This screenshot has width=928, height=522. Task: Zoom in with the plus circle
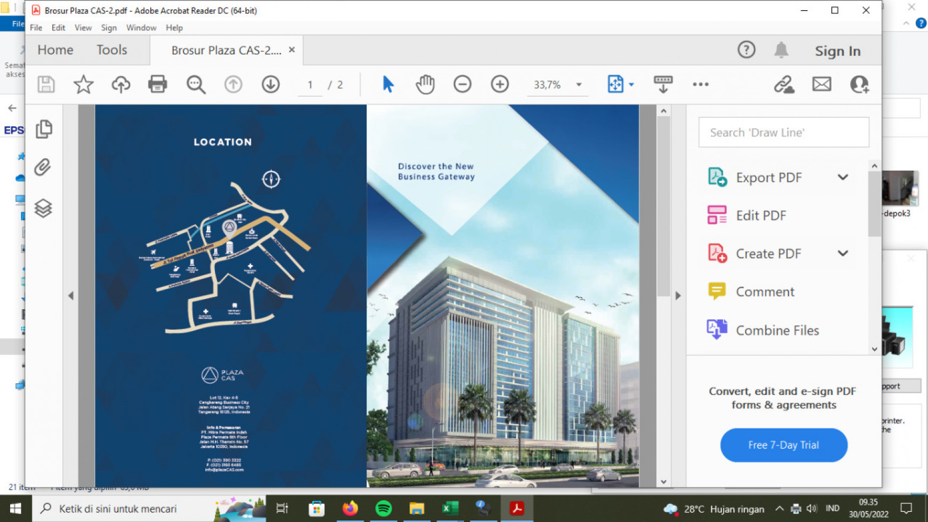(500, 84)
